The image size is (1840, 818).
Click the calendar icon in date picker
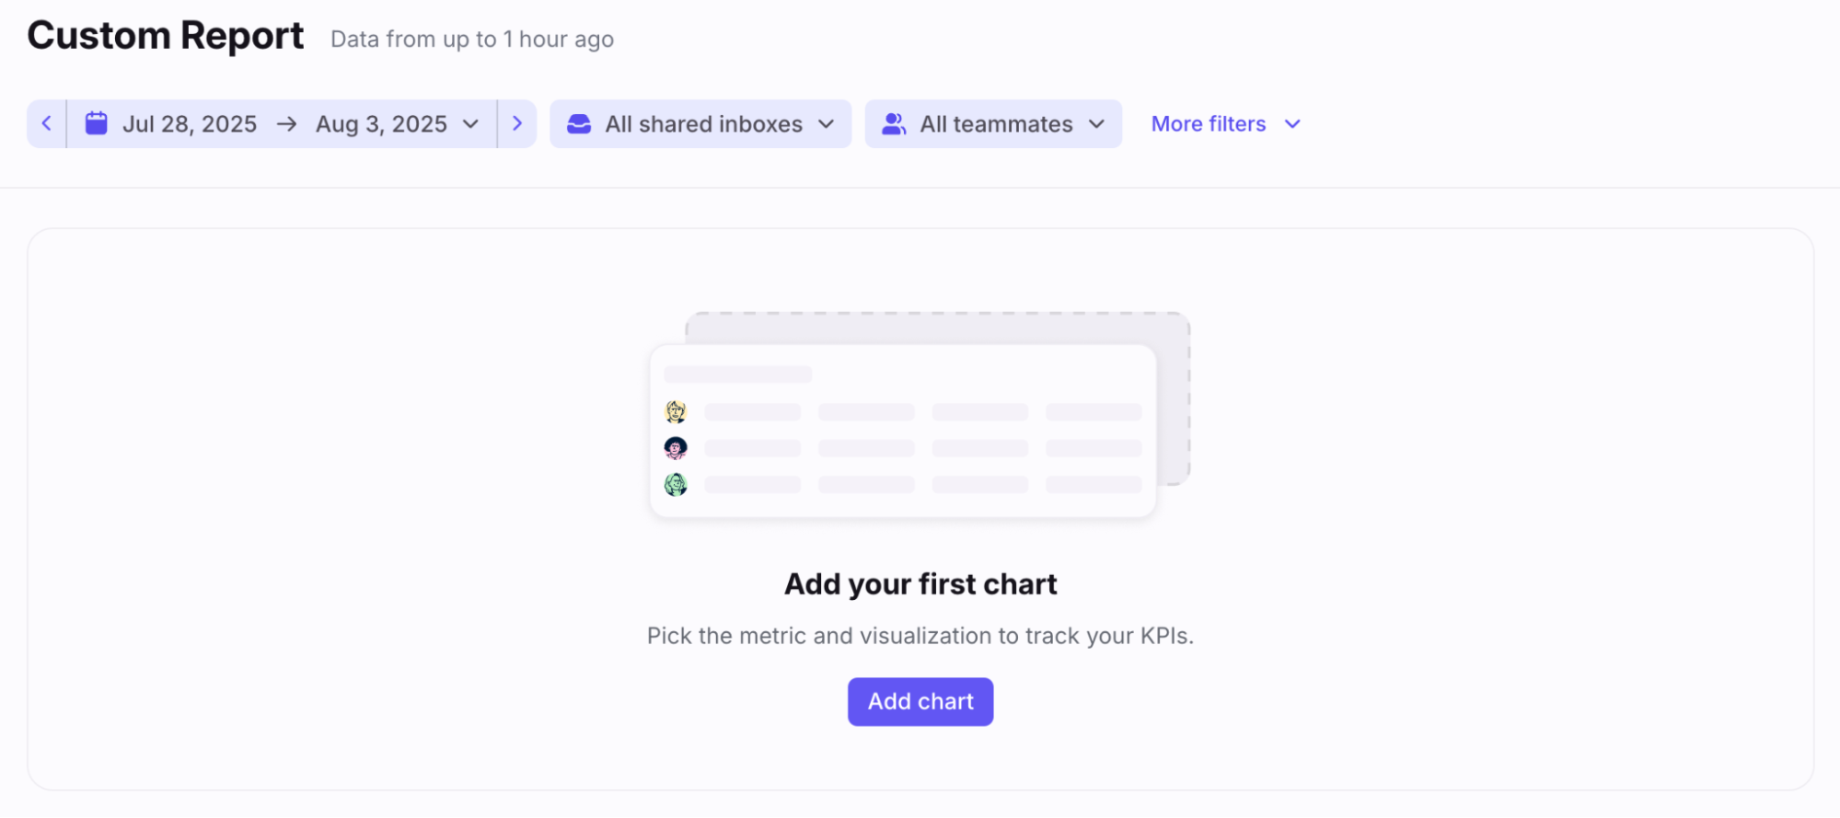pos(97,123)
